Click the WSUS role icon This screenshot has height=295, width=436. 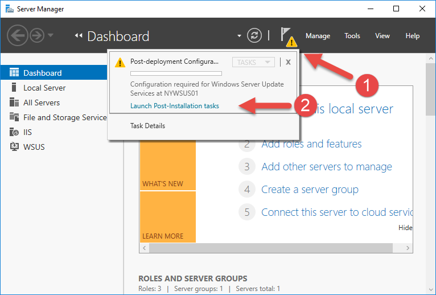click(14, 146)
